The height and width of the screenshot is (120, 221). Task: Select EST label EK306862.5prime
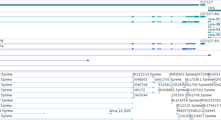[172, 90]
